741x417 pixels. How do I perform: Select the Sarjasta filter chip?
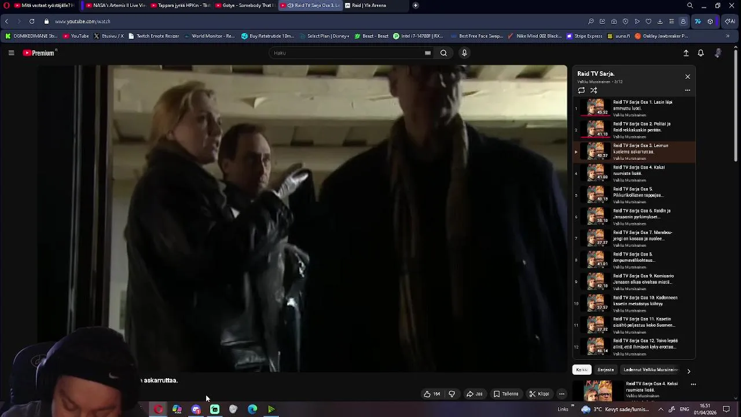pyautogui.click(x=606, y=370)
